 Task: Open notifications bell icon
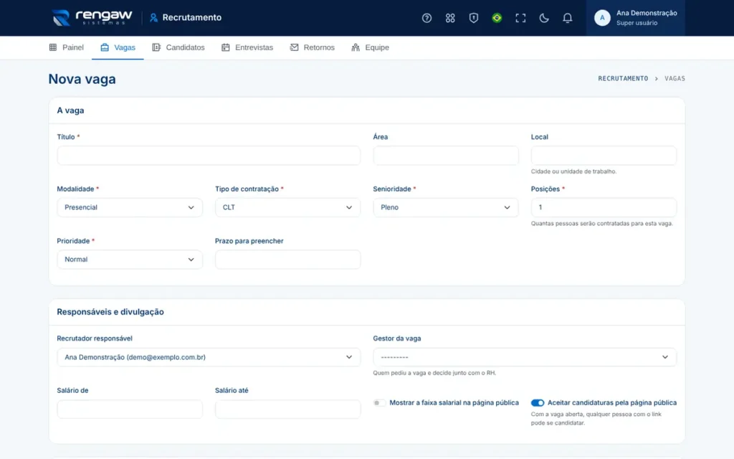(567, 18)
